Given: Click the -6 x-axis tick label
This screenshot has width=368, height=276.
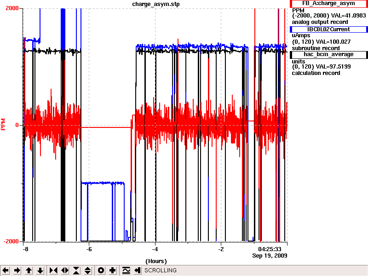Looking at the screenshot, I should coord(89,249).
